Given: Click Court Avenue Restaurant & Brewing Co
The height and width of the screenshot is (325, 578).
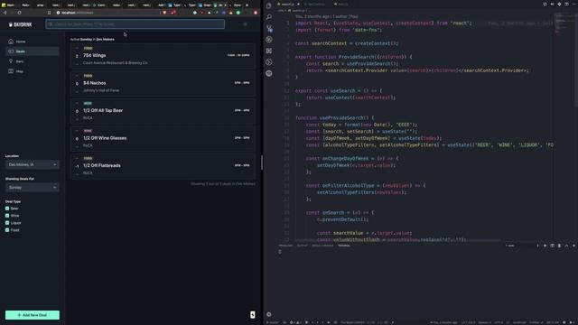Looking at the screenshot, I should pos(115,63).
